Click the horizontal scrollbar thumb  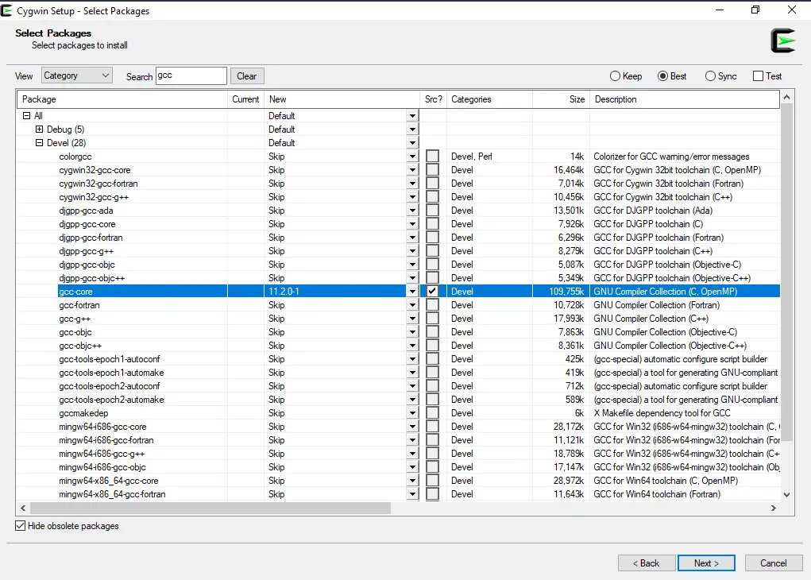pyautogui.click(x=210, y=508)
